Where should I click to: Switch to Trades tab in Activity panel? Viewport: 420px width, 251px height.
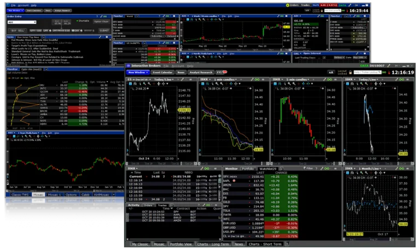(x=162, y=205)
